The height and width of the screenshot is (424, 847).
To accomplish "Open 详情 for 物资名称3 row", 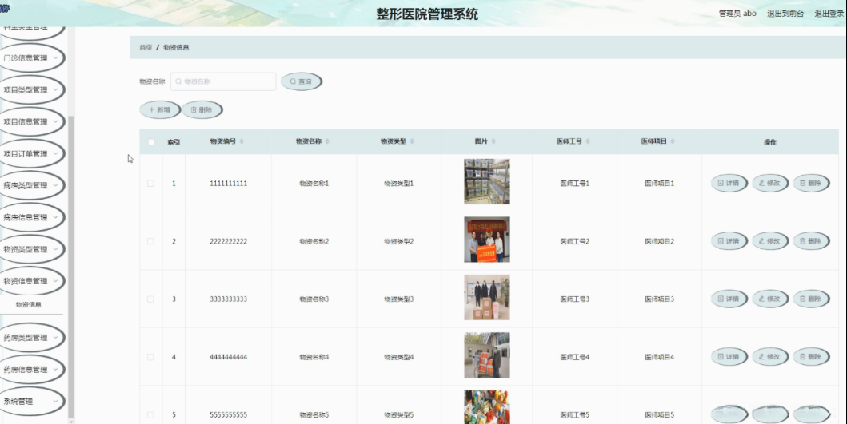I will 729,299.
